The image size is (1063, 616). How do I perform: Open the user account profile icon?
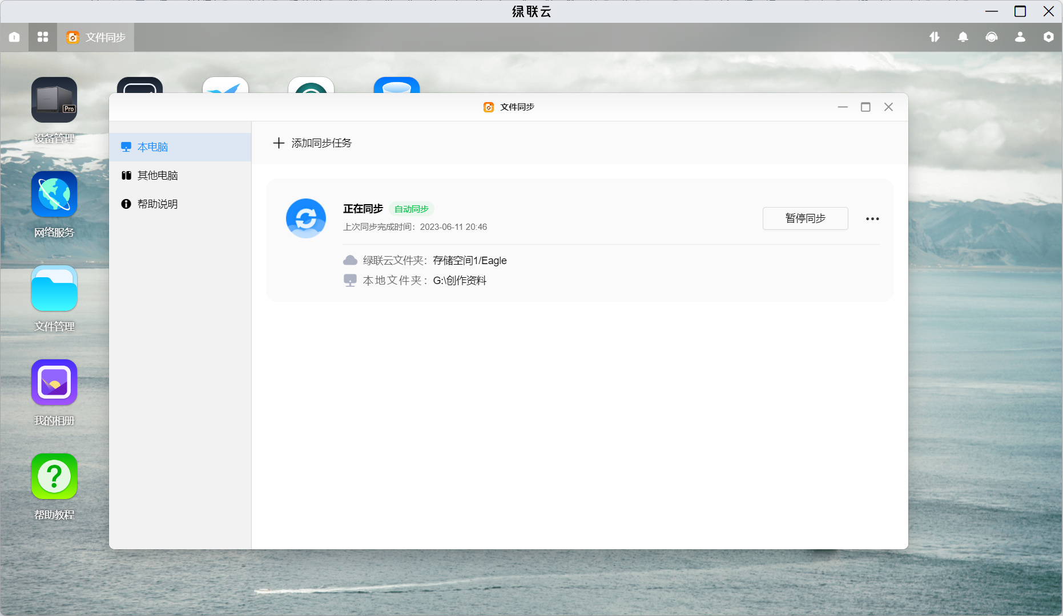tap(1020, 37)
